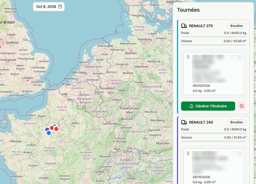256x184 pixels.
Task: Click the calendar icon beside the date
Action: (60, 6)
